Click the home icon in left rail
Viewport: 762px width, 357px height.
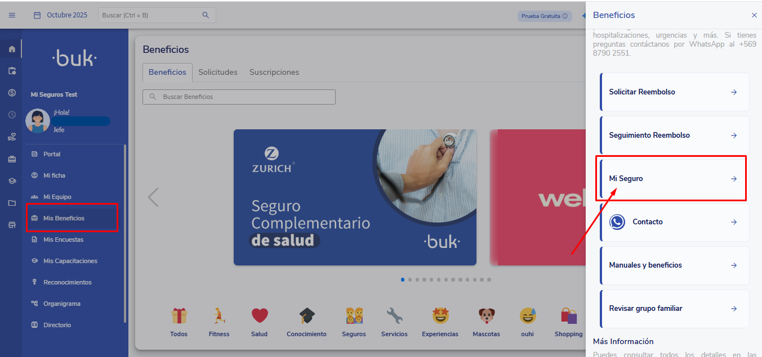[x=12, y=49]
